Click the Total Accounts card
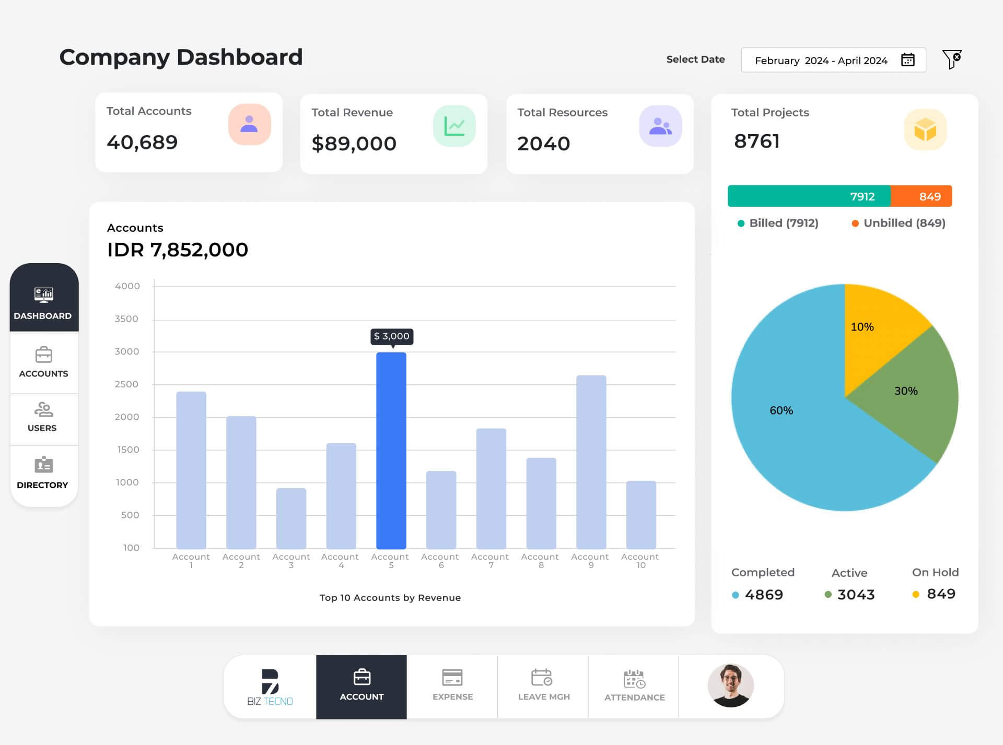Screen dimensions: 1003x745 click(189, 132)
